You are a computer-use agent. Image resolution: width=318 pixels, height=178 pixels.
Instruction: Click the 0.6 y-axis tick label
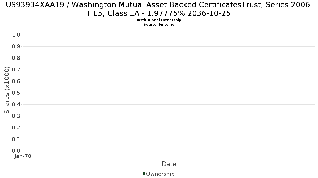(x=16, y=81)
